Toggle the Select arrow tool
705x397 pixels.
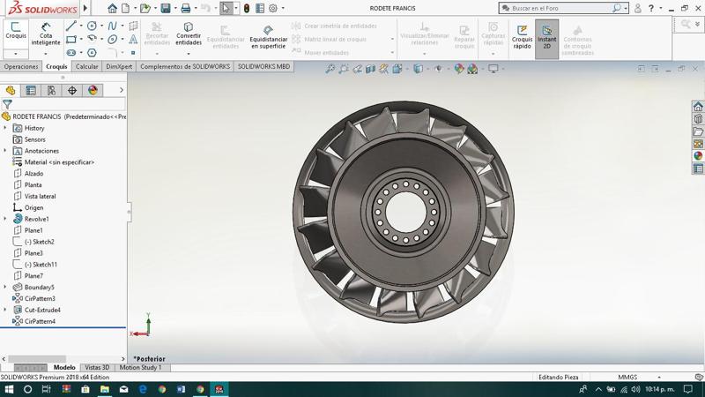point(226,8)
